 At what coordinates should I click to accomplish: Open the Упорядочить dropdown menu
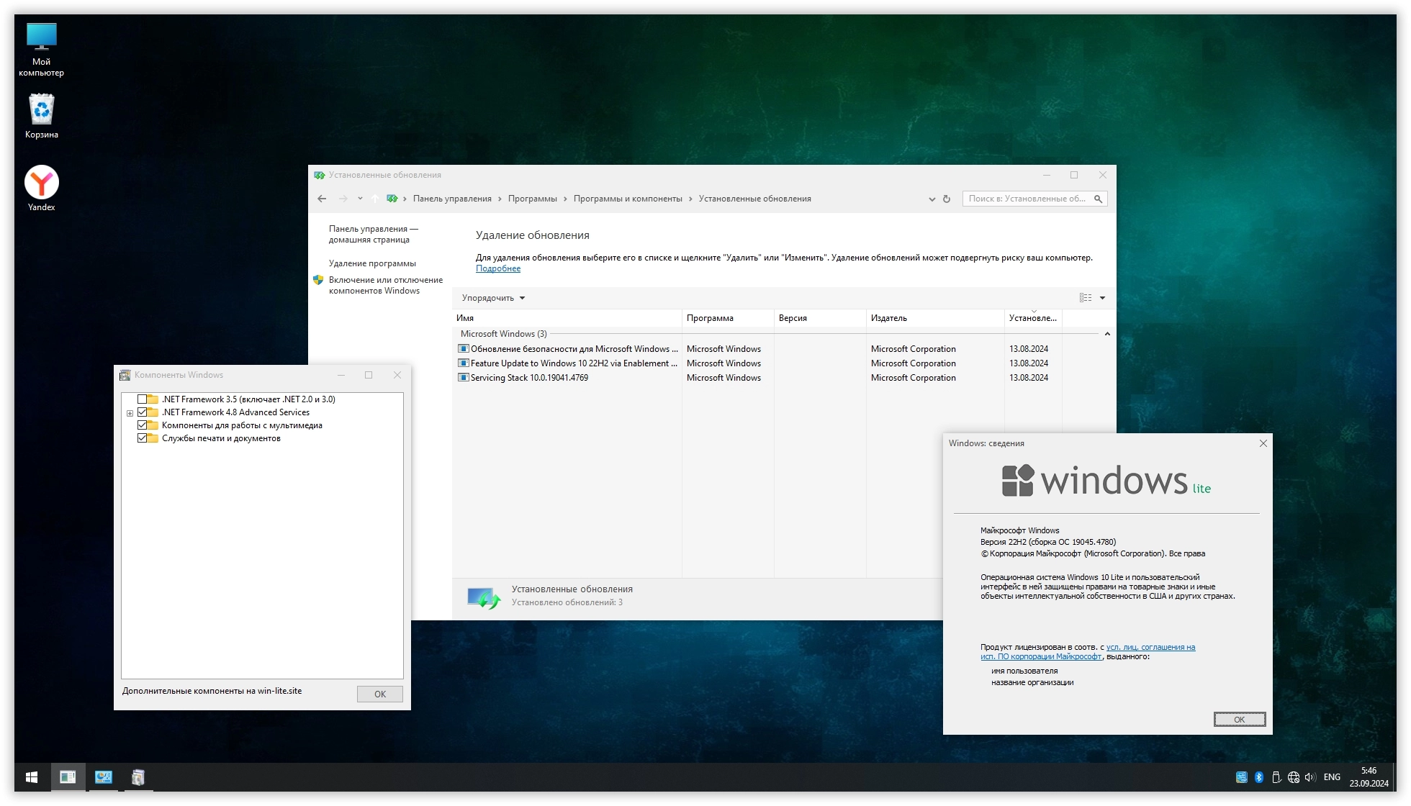[493, 298]
